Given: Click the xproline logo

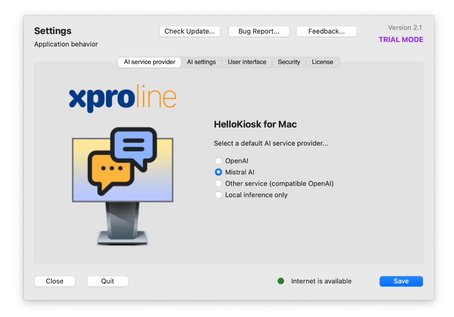Looking at the screenshot, I should click(x=123, y=99).
